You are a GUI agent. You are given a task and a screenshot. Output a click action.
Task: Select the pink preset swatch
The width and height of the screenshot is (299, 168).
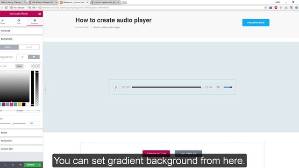click(x=12, y=104)
